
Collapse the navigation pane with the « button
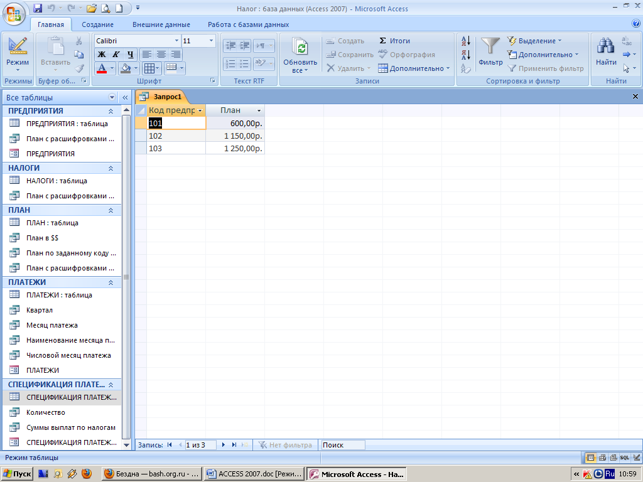coord(125,97)
